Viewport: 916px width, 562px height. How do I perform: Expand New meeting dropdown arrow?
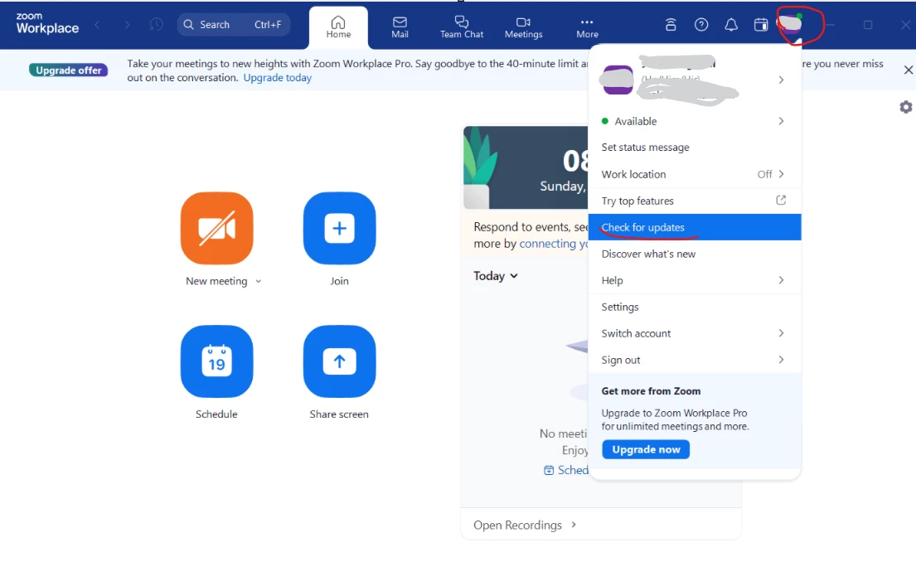click(258, 282)
